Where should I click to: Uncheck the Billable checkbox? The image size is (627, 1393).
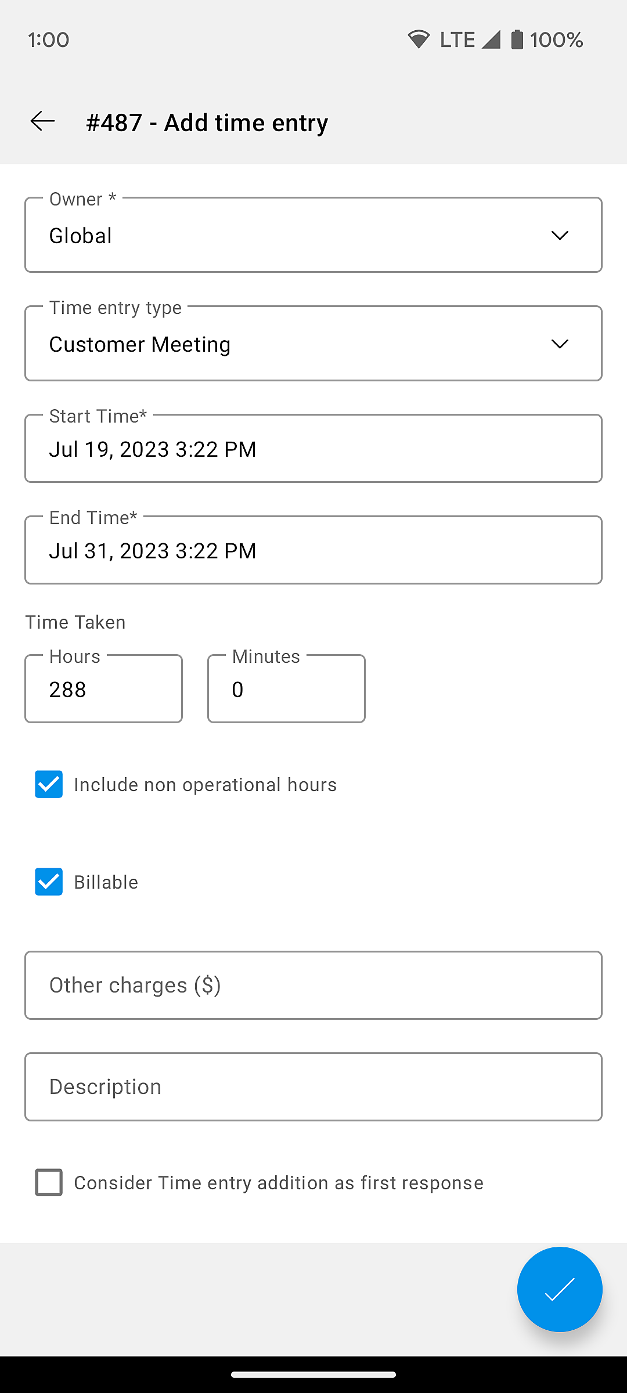point(49,882)
